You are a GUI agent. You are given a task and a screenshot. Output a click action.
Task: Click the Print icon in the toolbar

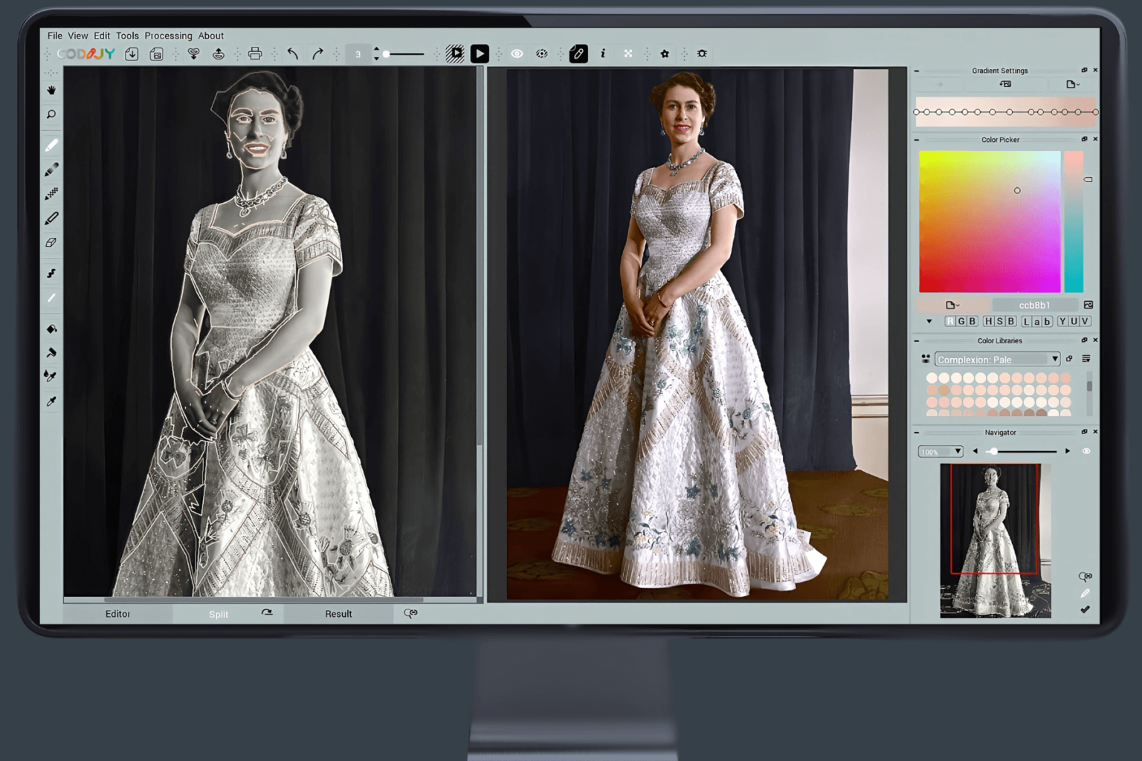tap(256, 53)
